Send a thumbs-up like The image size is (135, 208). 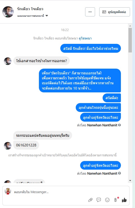pos(124,200)
